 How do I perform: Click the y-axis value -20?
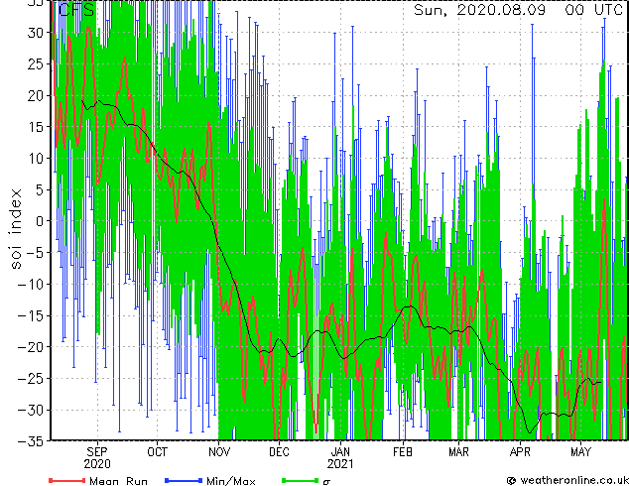(x=31, y=347)
